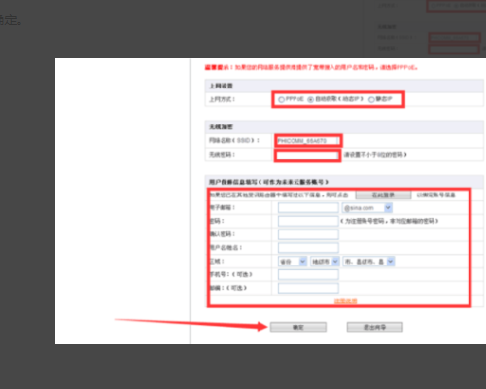Screen dimensions: 486x389
Task: Open the county-level city dropdown
Action: point(368,262)
